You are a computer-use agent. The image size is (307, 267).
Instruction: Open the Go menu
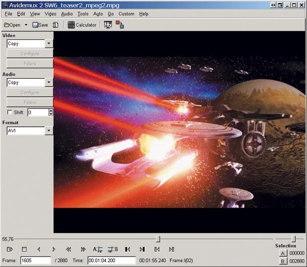pos(111,14)
